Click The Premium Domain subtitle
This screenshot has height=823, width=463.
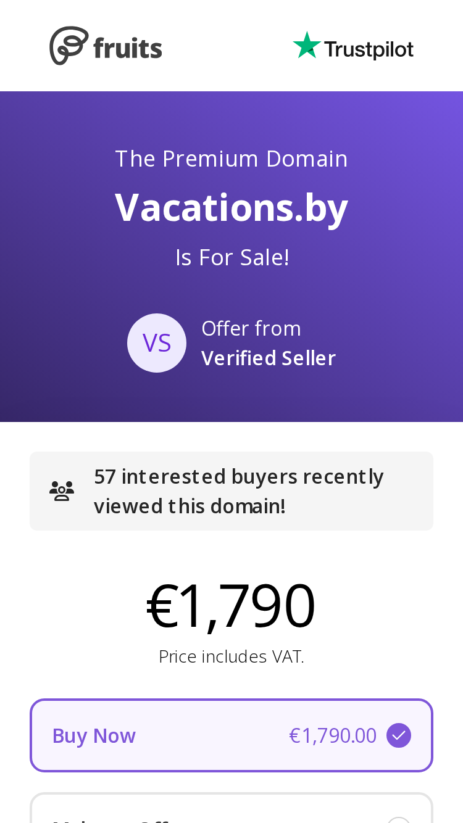(x=231, y=159)
